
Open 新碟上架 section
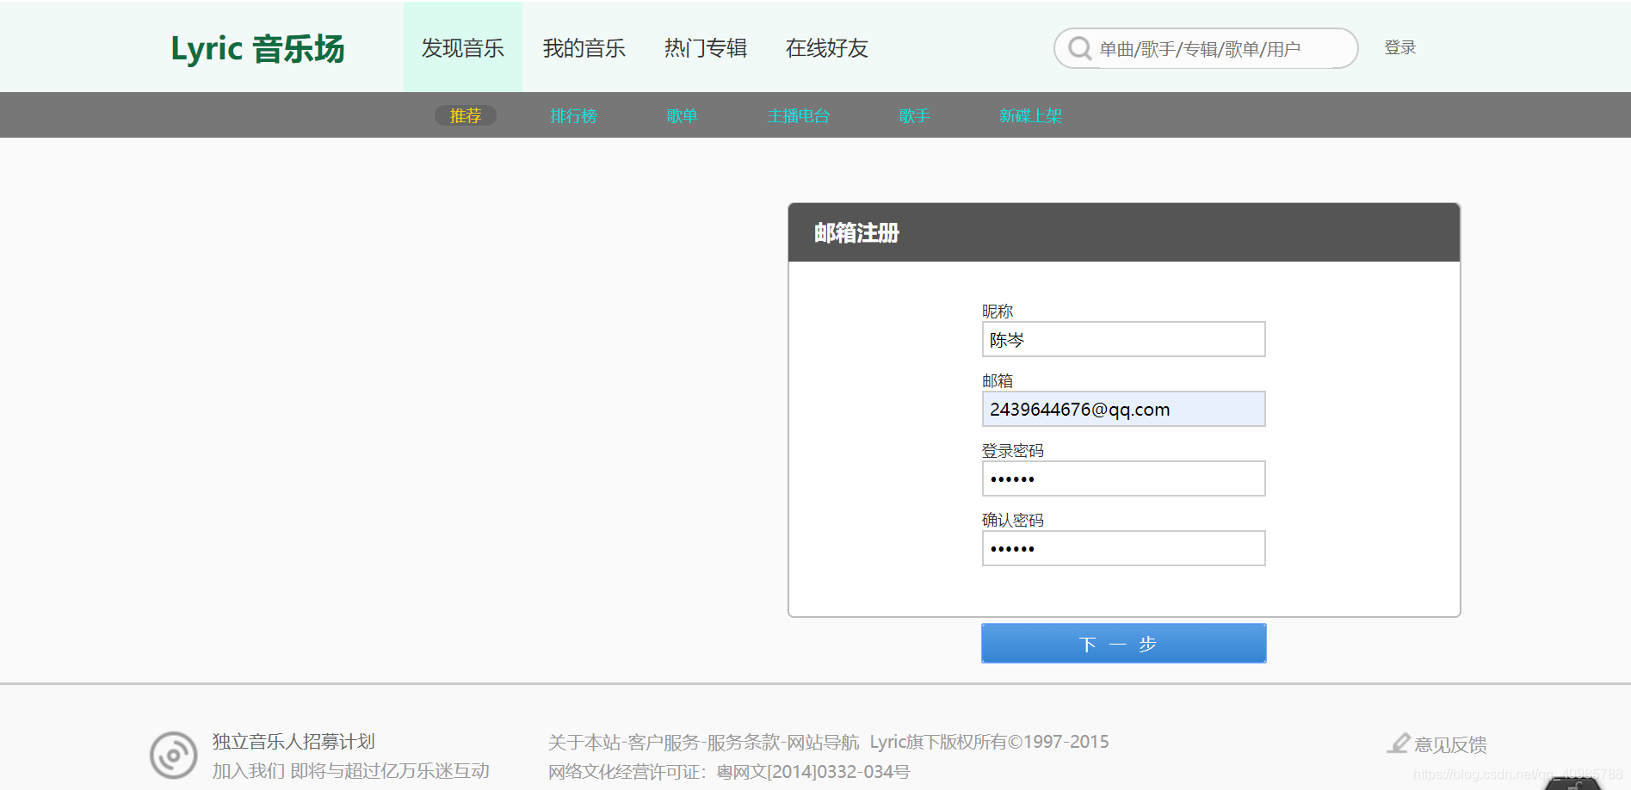1031,115
